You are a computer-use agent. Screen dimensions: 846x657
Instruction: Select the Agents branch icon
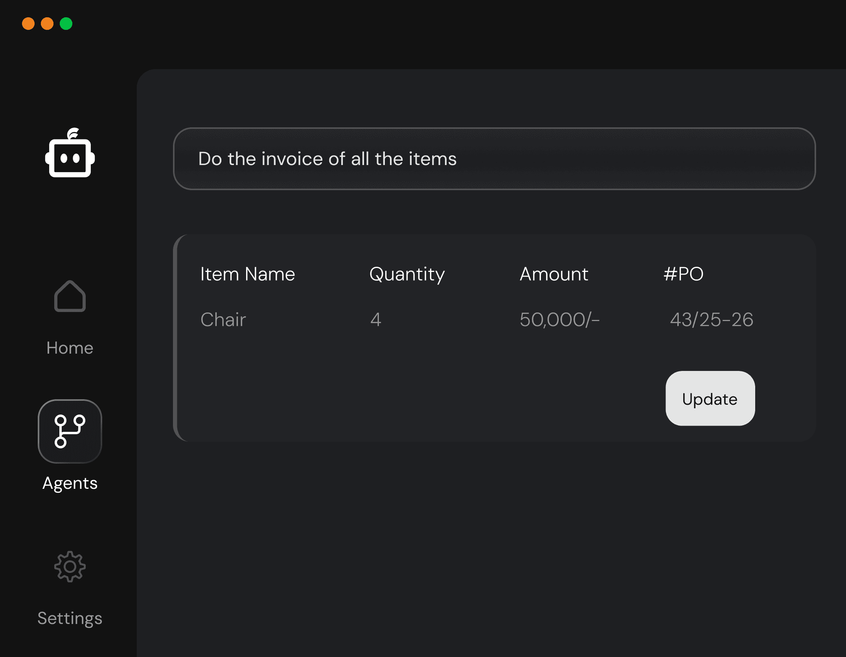pyautogui.click(x=70, y=431)
